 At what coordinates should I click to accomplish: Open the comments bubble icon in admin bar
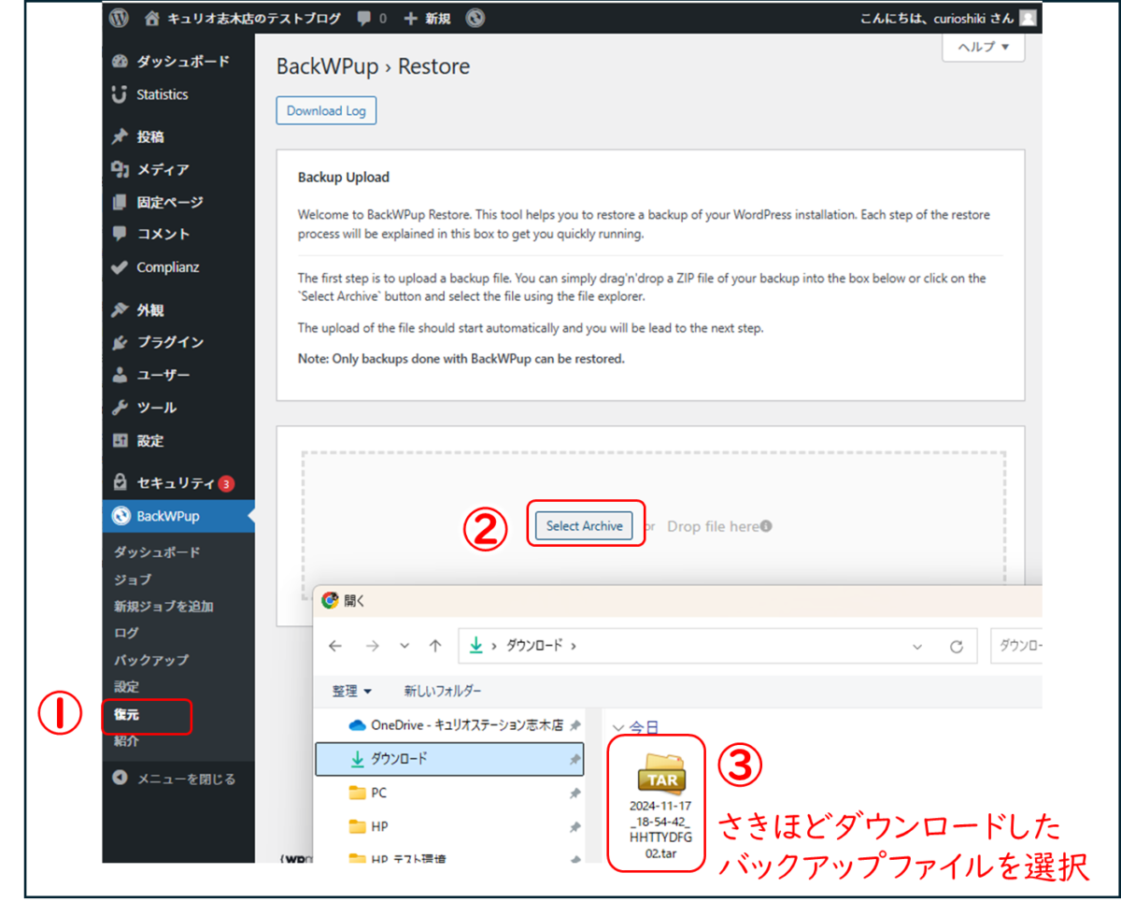point(363,18)
